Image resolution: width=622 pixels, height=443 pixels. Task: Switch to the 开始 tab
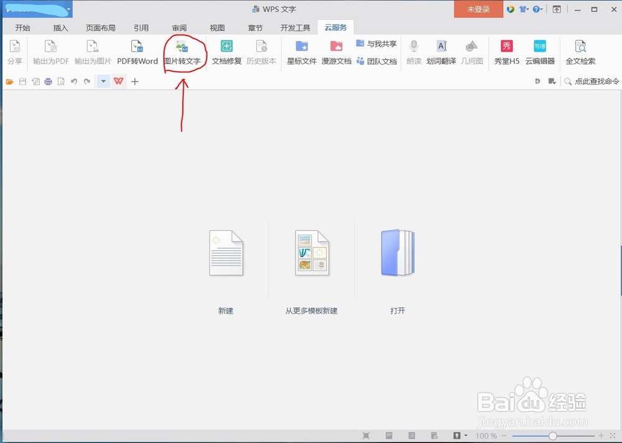click(x=22, y=28)
